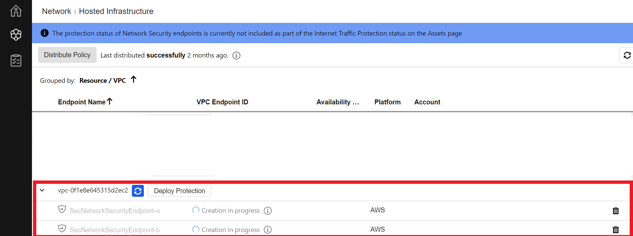Refresh the hosted infrastructure list
The height and width of the screenshot is (236, 633).
627,55
